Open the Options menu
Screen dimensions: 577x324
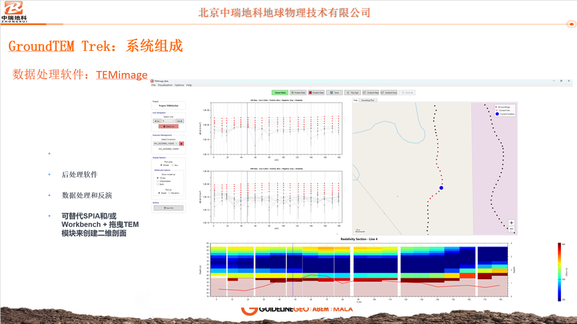pyautogui.click(x=179, y=85)
